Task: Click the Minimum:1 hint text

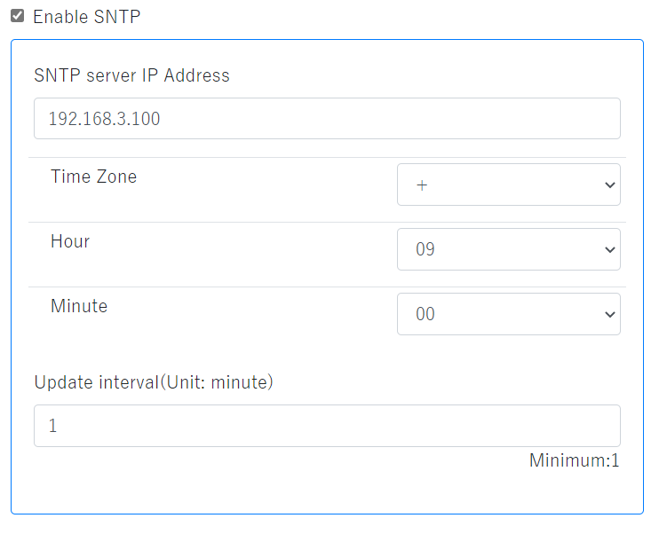Action: point(574,460)
